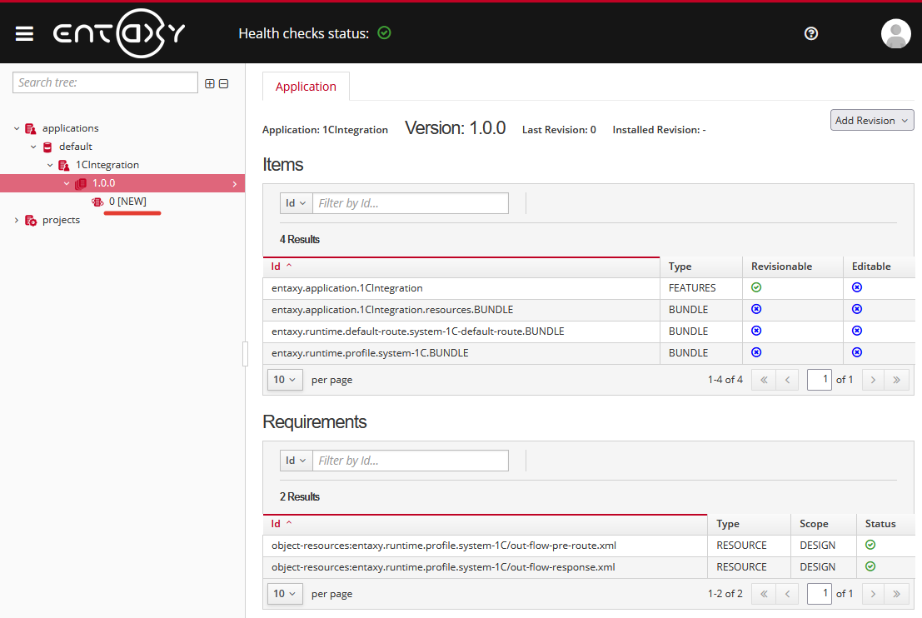
Task: Click the green health checks status icon
Action: click(384, 33)
